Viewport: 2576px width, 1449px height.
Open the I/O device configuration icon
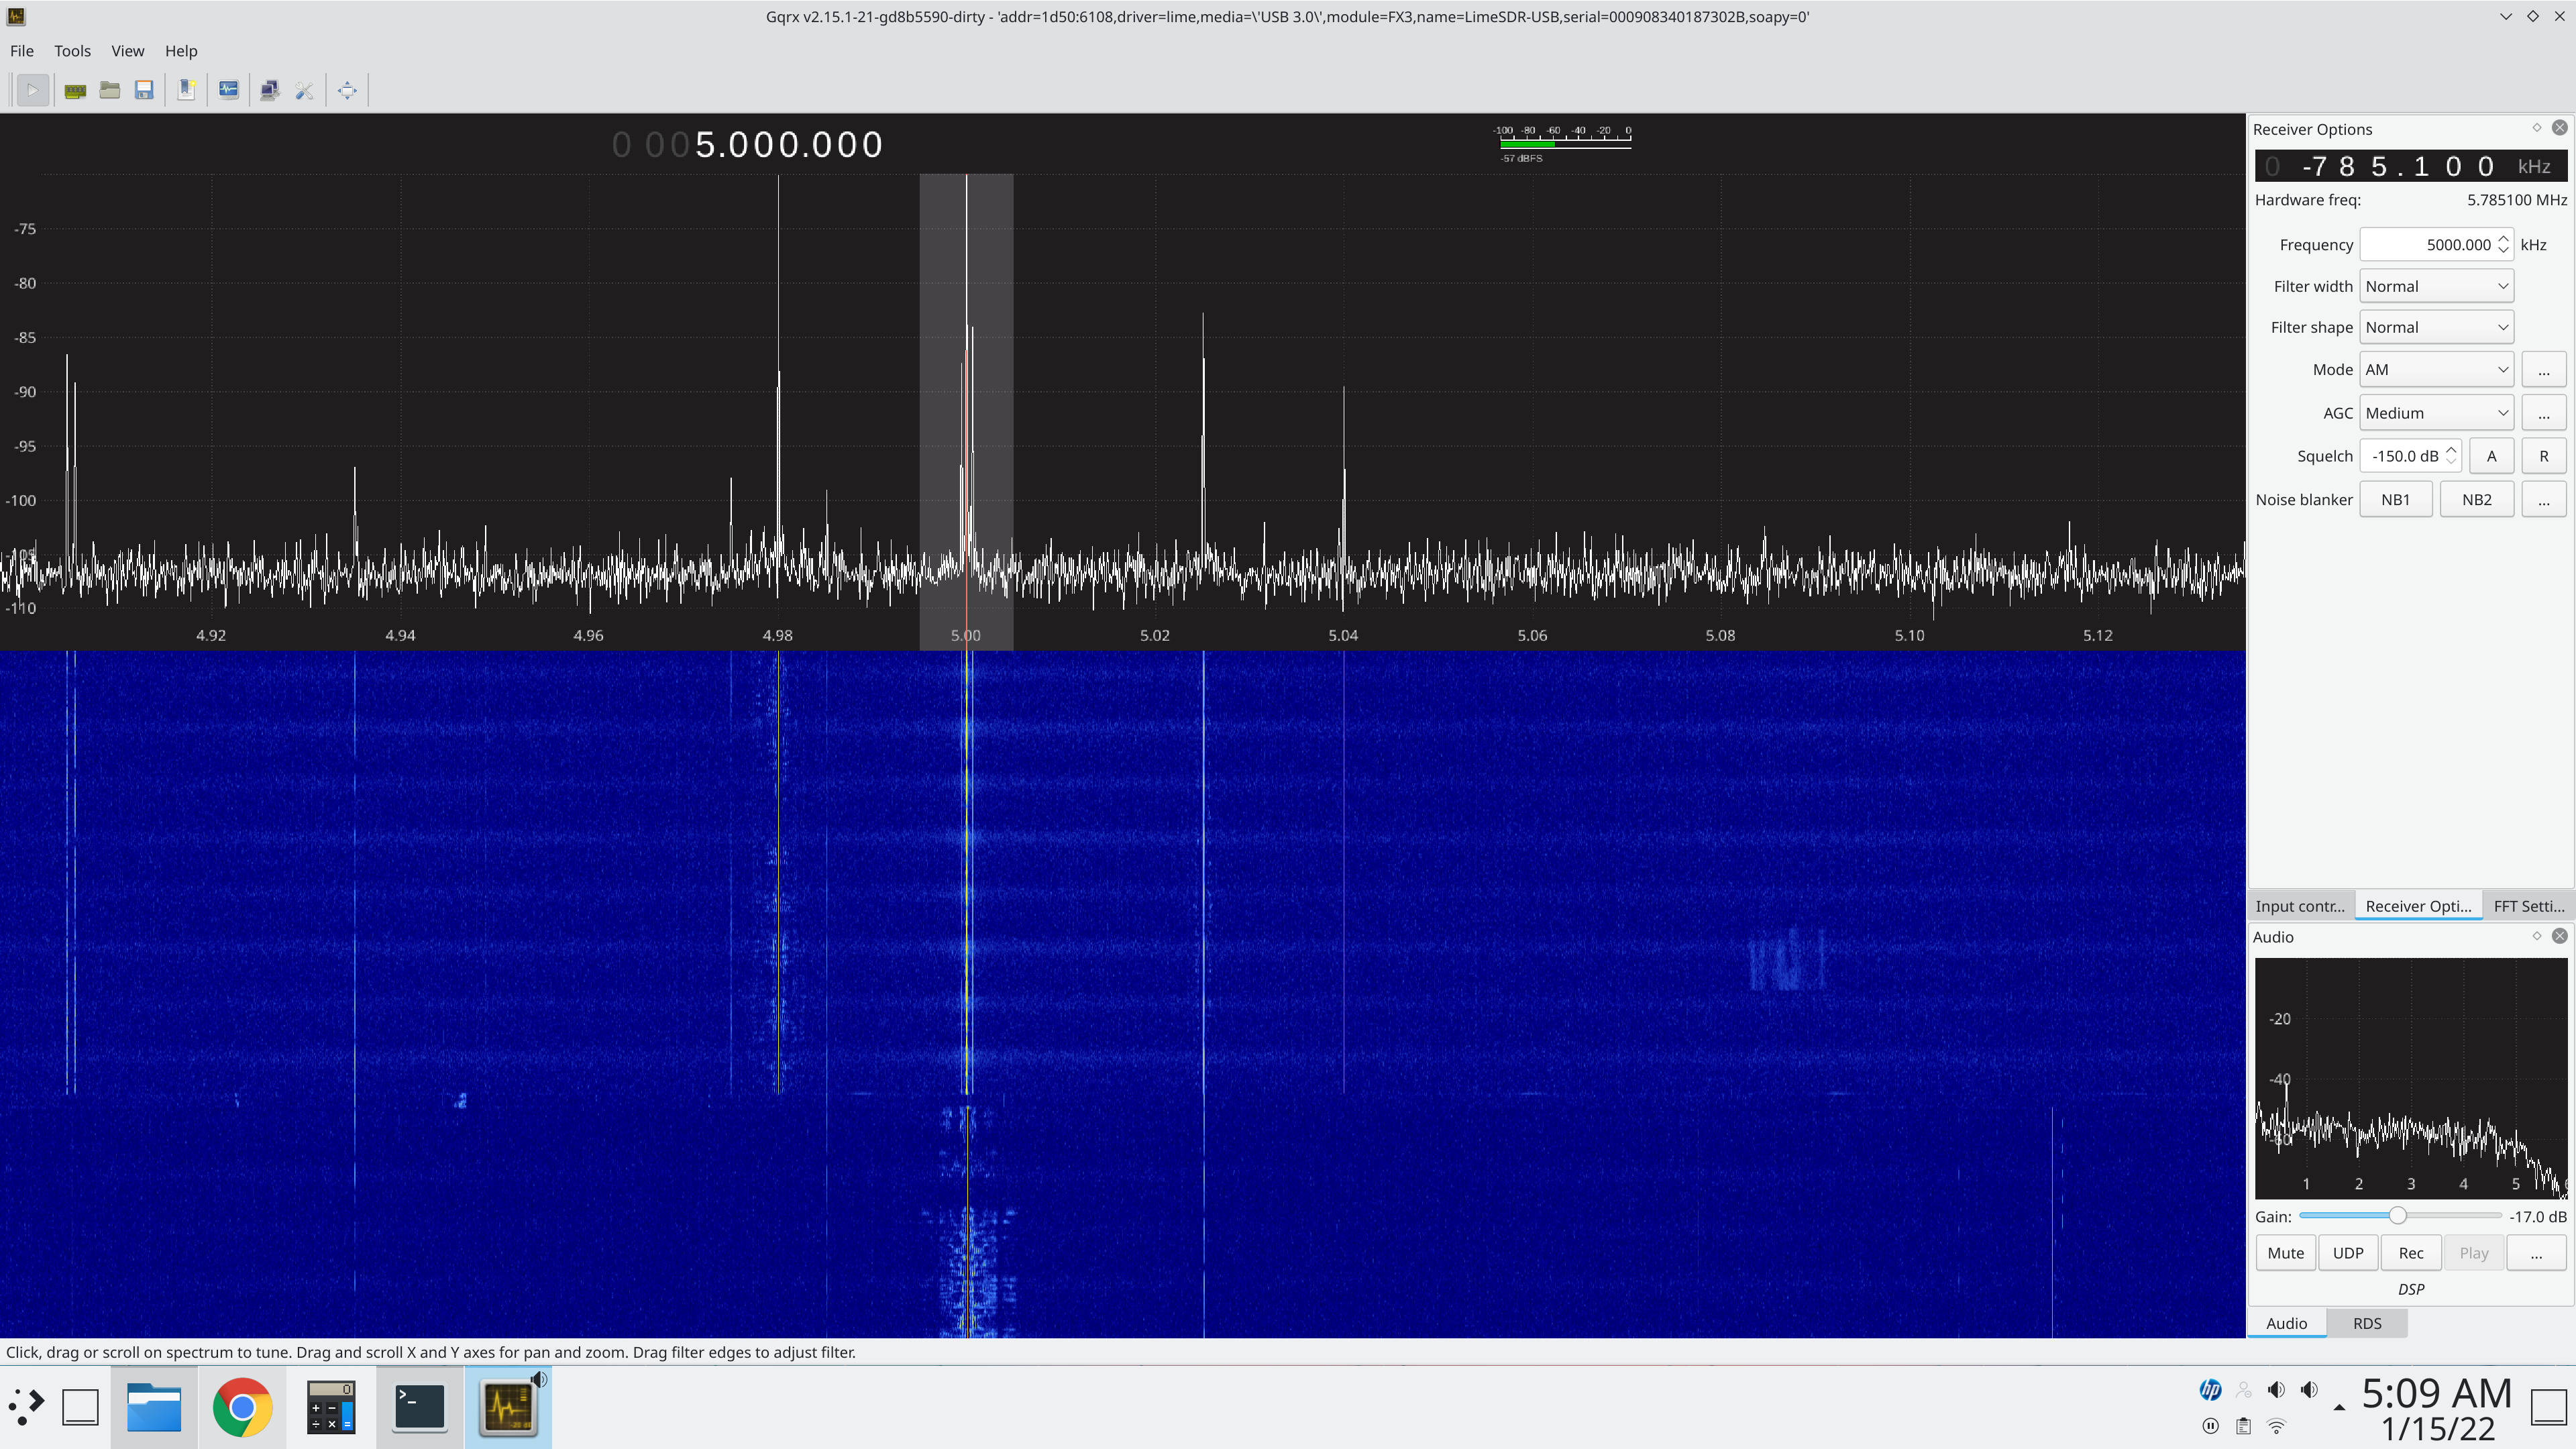click(x=75, y=90)
